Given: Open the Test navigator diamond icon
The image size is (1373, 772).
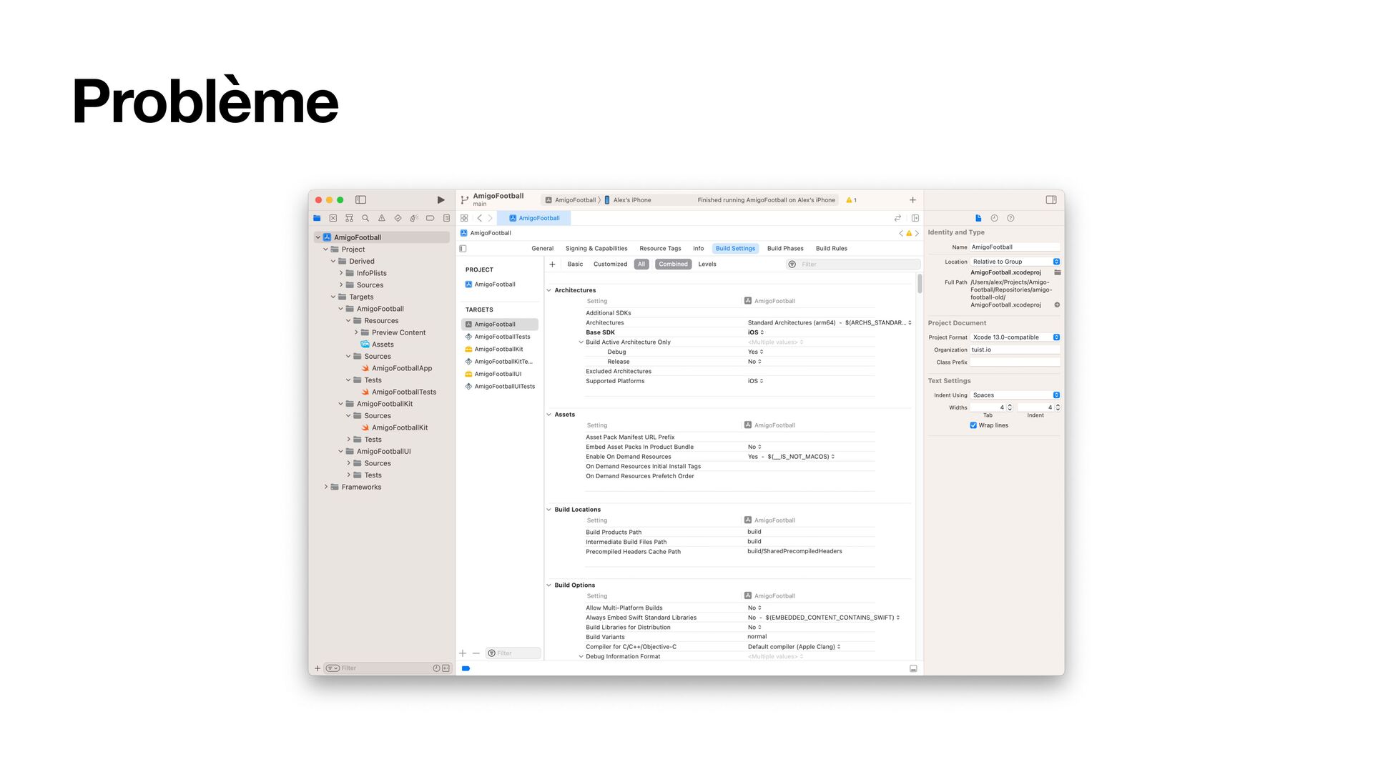Looking at the screenshot, I should click(398, 218).
